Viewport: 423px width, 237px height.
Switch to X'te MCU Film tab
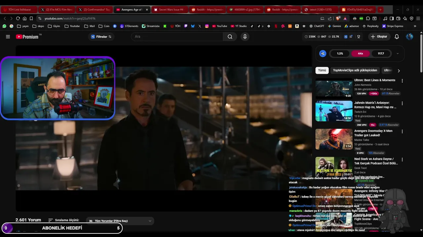coord(57,10)
